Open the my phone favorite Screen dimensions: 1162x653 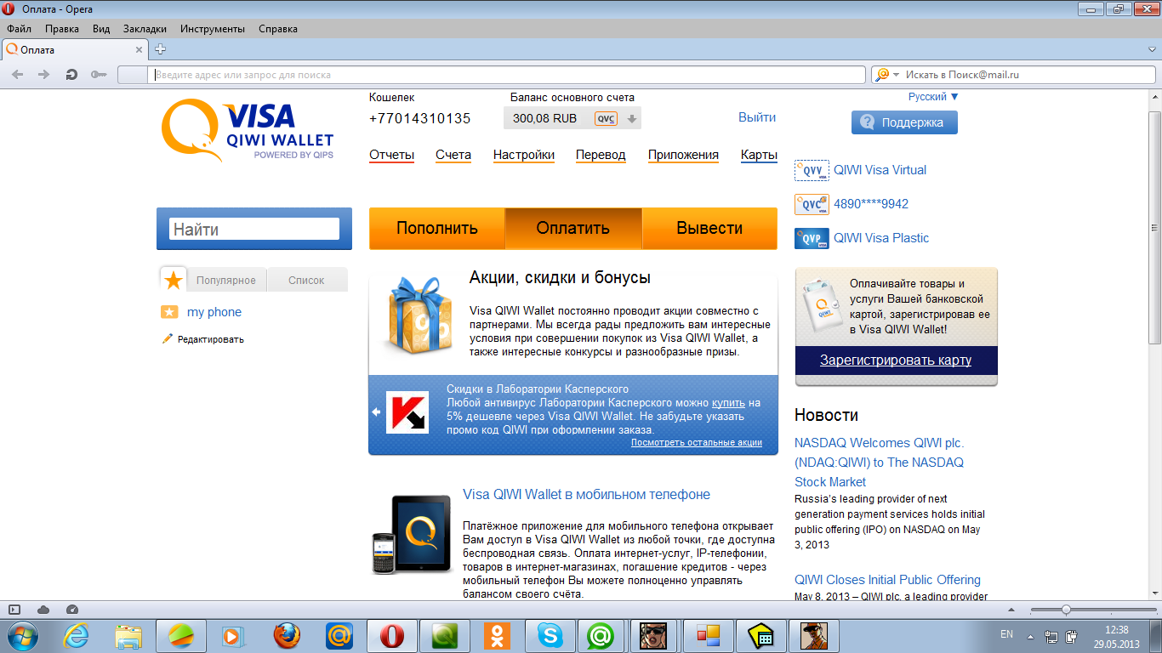[214, 312]
